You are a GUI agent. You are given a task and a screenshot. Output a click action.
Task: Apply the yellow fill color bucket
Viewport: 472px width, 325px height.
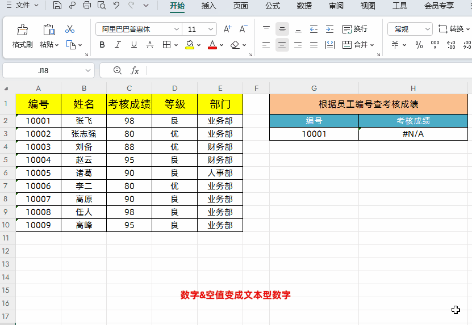click(190, 45)
